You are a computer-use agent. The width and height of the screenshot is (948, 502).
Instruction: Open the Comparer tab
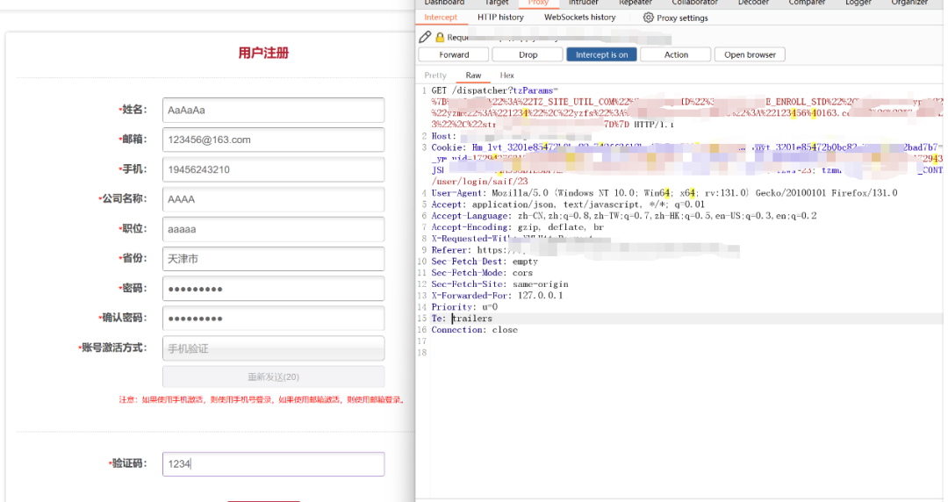pos(807,3)
